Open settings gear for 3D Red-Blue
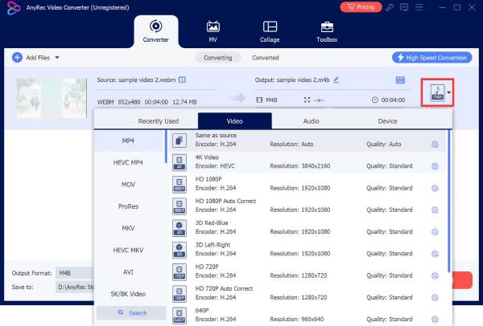 (x=435, y=232)
